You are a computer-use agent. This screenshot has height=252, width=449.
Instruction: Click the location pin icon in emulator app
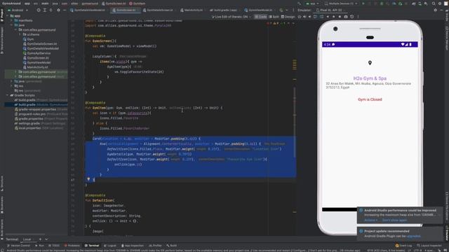[x=370, y=63]
